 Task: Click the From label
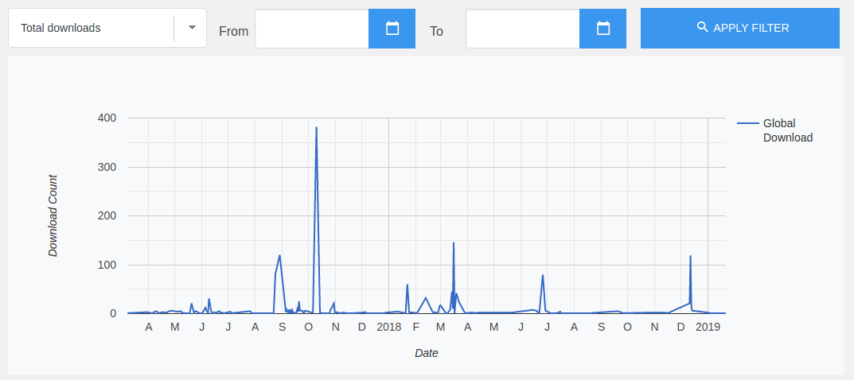pos(234,32)
